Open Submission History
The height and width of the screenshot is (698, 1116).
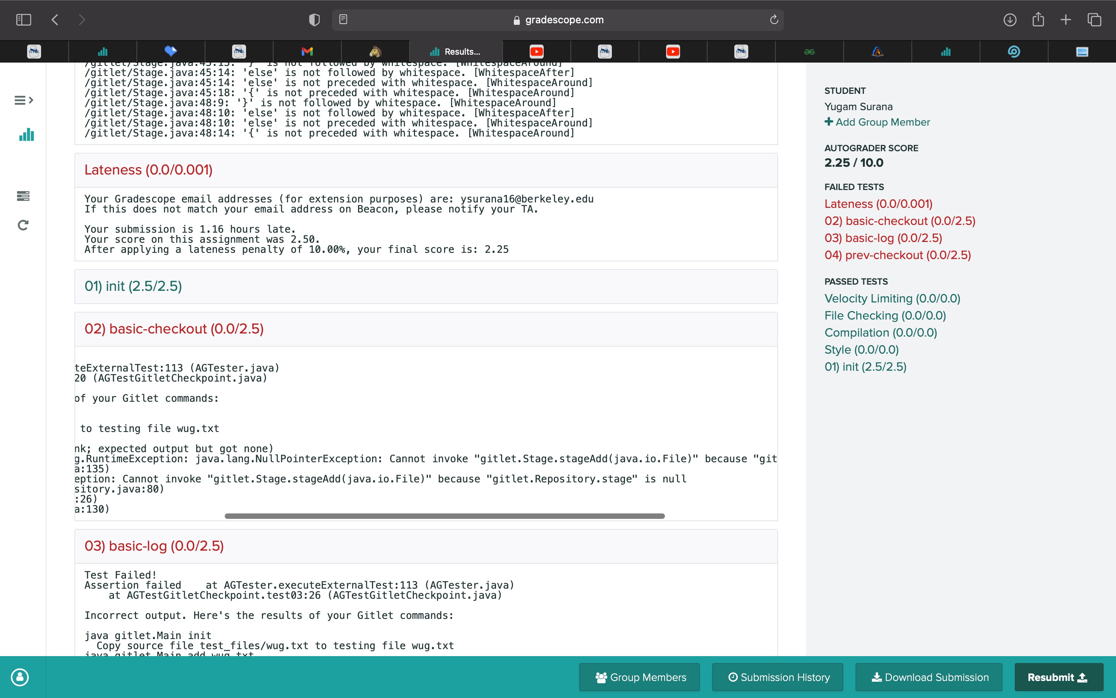(778, 677)
